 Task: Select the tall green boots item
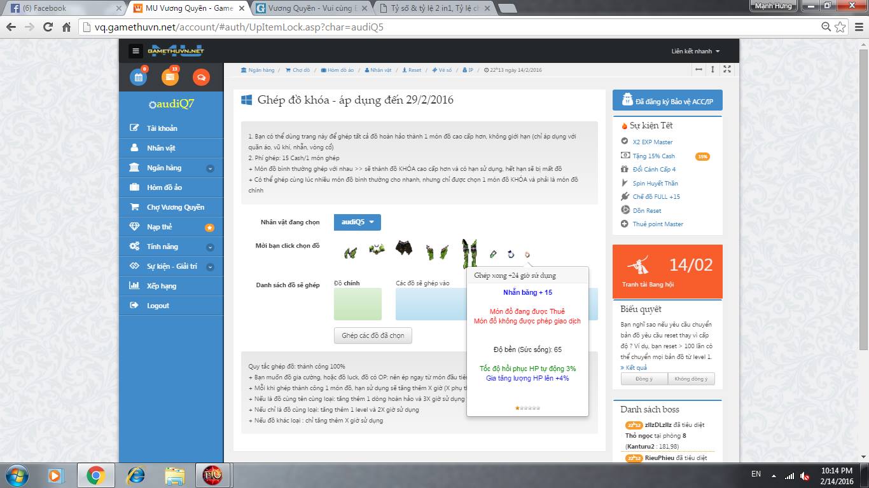469,253
